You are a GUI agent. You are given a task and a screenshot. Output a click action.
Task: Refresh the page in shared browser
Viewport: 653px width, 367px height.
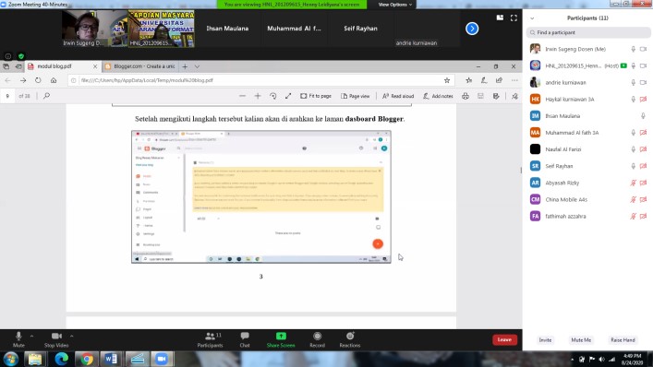[x=38, y=80]
